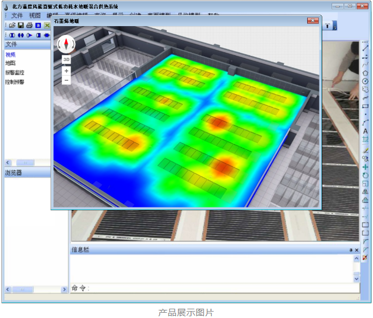Open the 视图 menu
This screenshot has height=318, width=373.
35,16
